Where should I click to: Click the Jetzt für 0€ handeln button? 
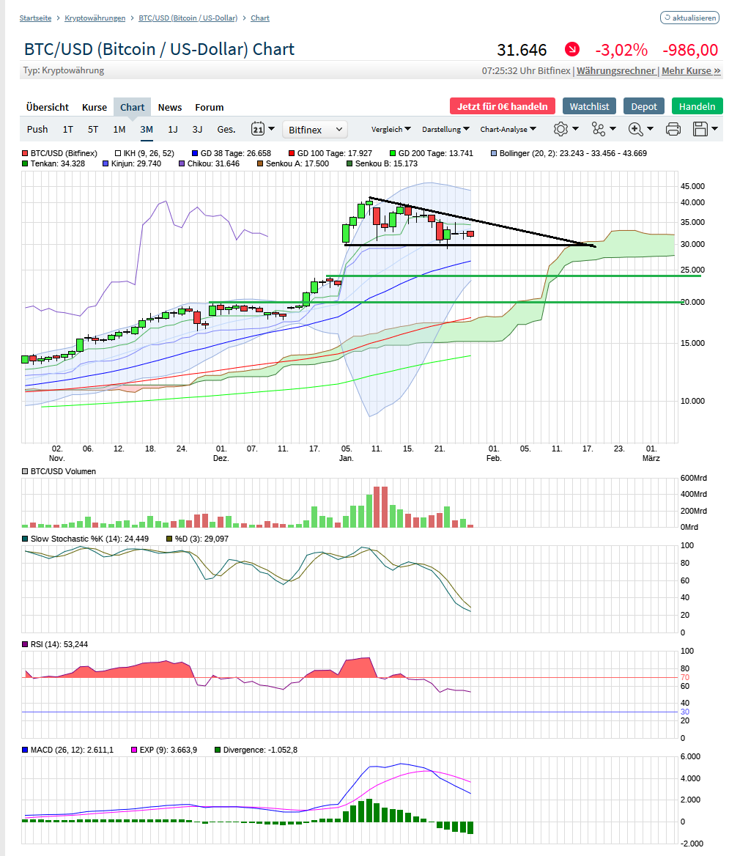pos(502,106)
